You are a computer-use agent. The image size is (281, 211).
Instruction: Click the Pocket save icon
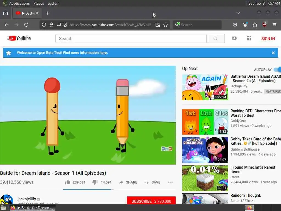click(235, 25)
